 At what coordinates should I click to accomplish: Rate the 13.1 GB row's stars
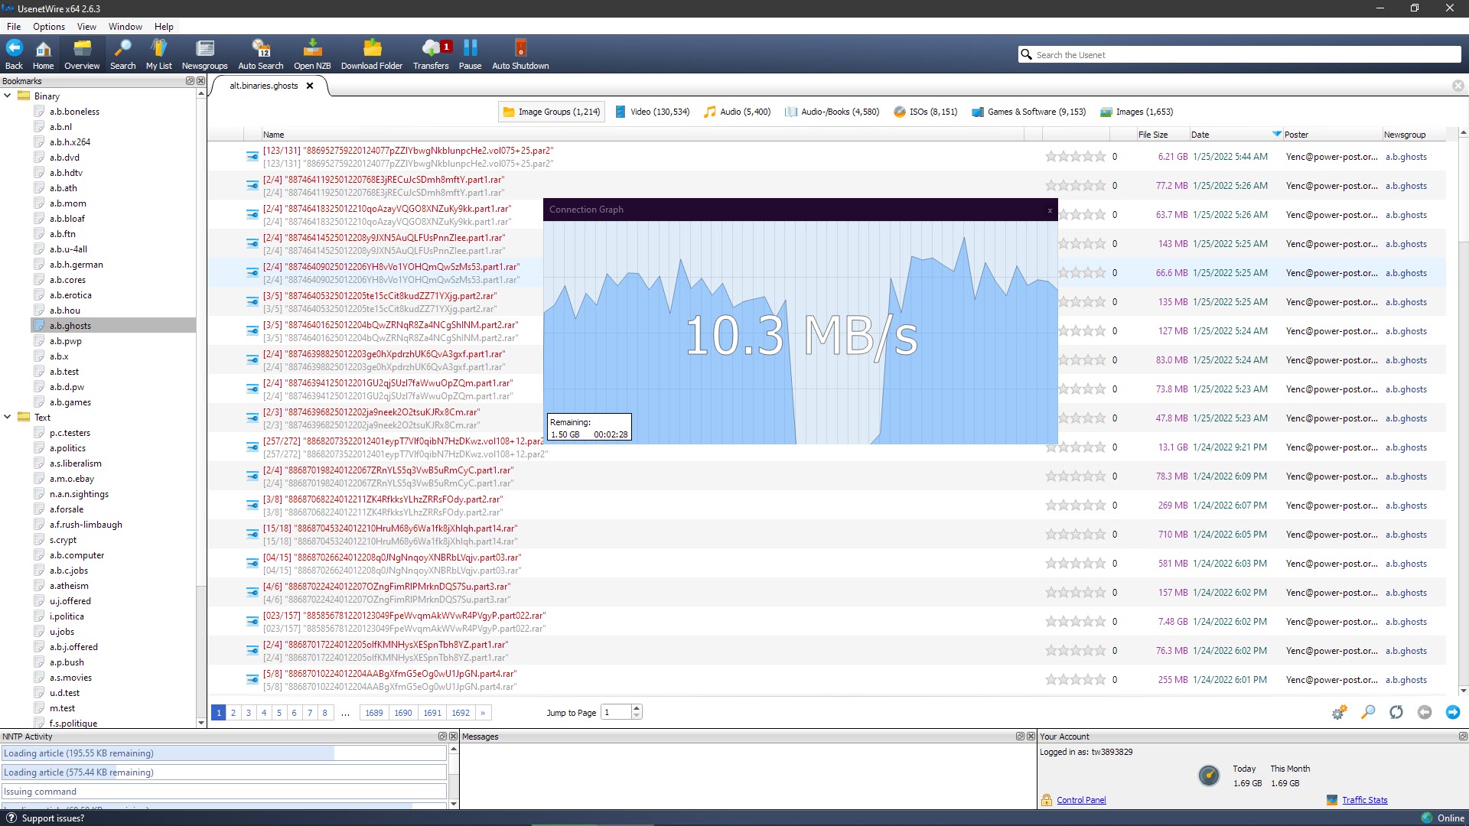pos(1075,447)
